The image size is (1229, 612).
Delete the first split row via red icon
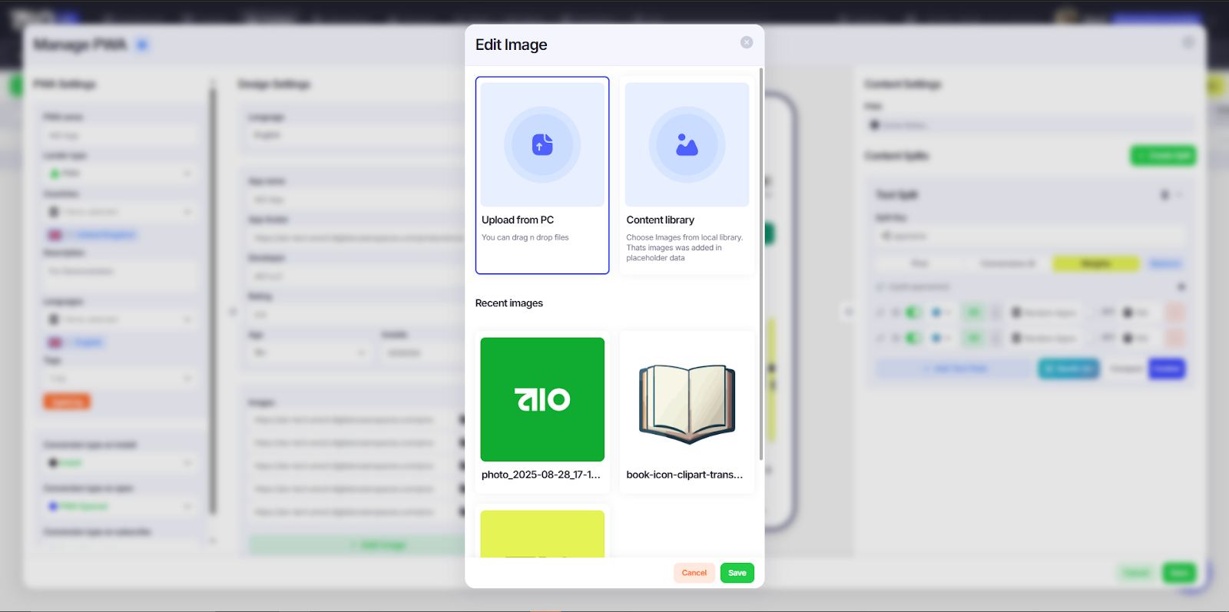coord(1174,313)
